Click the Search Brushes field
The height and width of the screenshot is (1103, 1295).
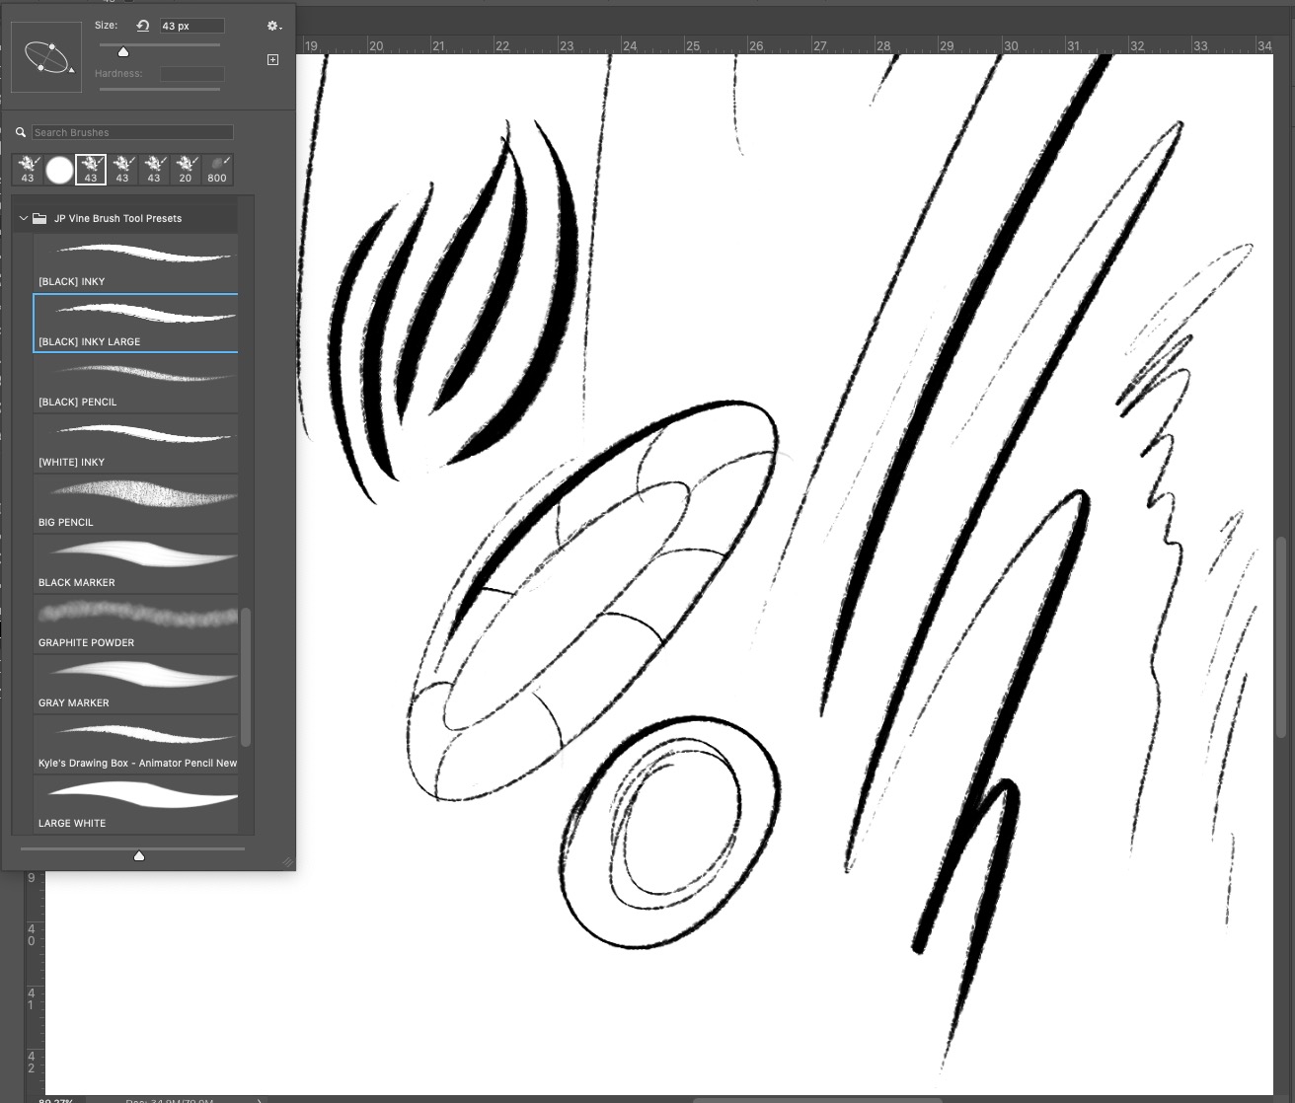click(x=132, y=132)
